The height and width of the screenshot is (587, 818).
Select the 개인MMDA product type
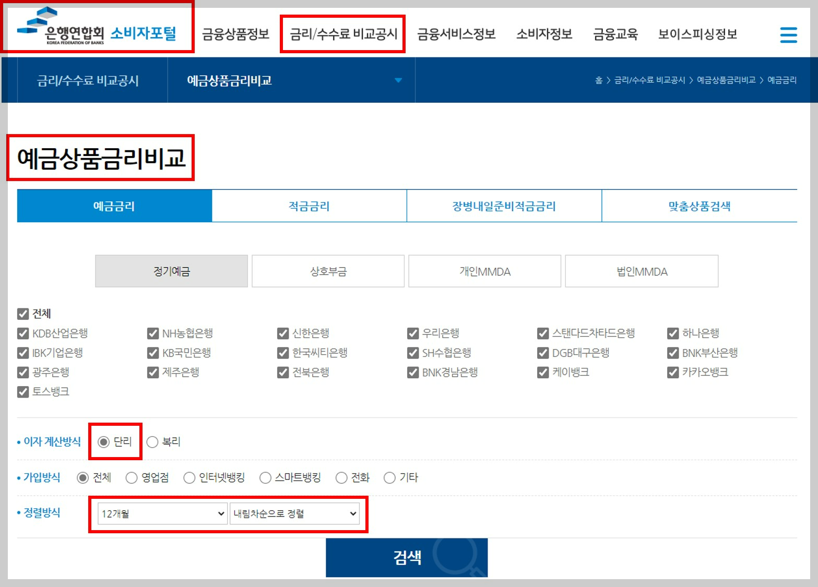(x=485, y=271)
